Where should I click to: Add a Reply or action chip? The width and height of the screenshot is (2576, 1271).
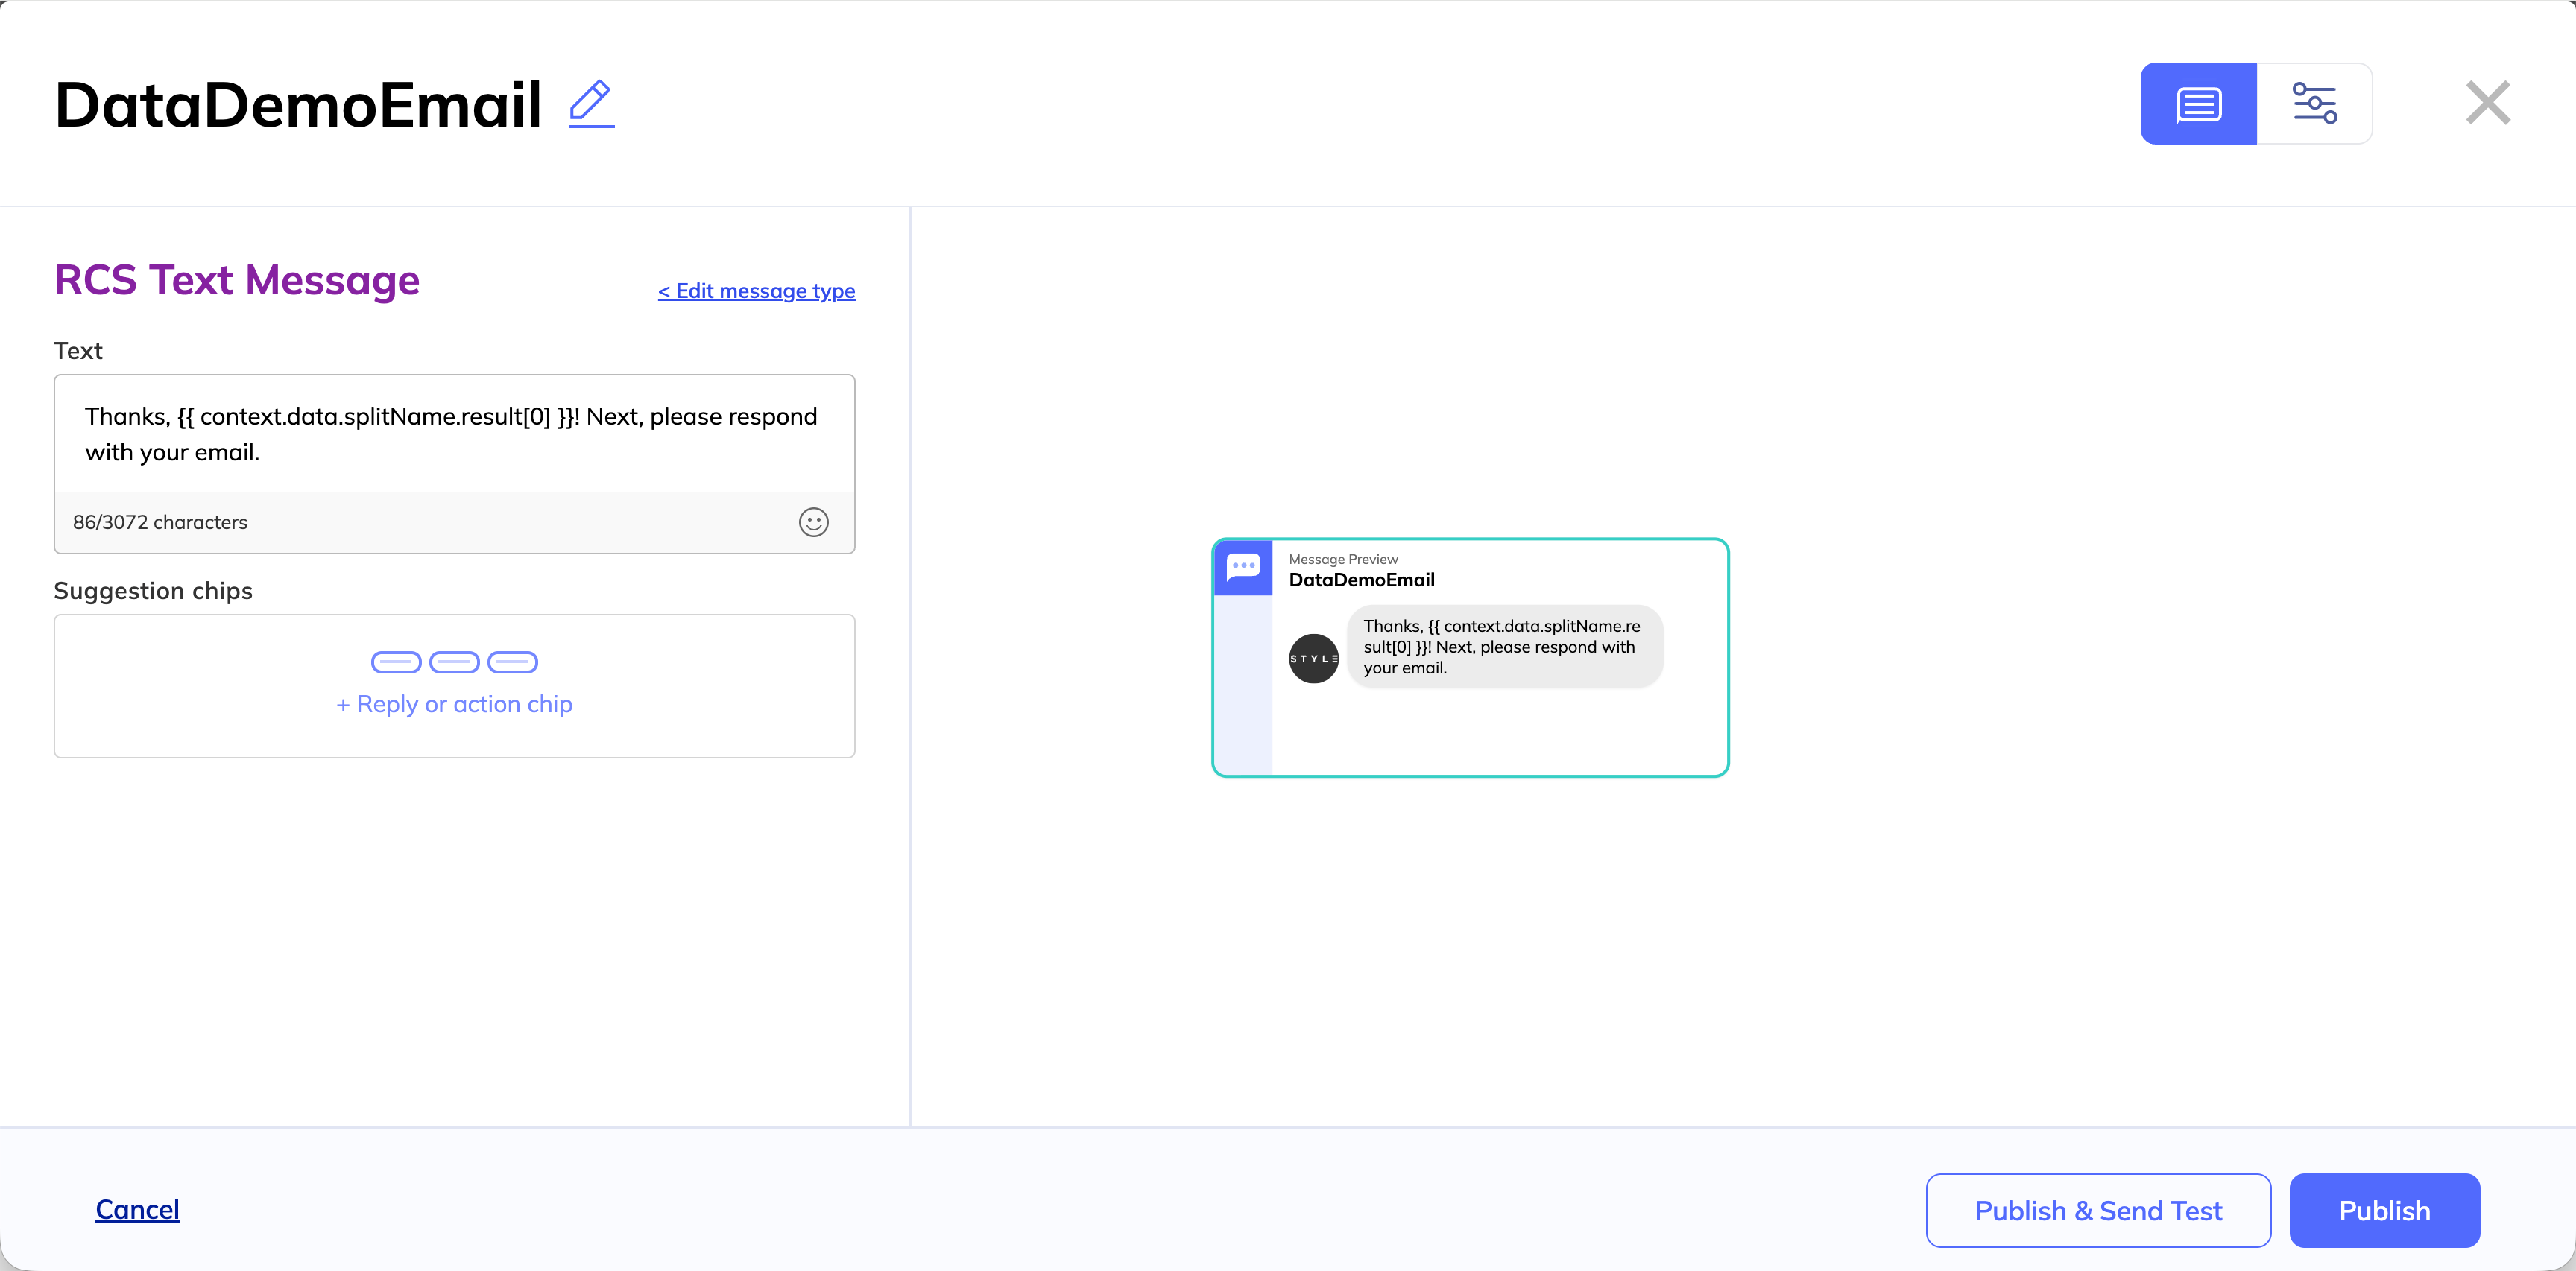[454, 705]
